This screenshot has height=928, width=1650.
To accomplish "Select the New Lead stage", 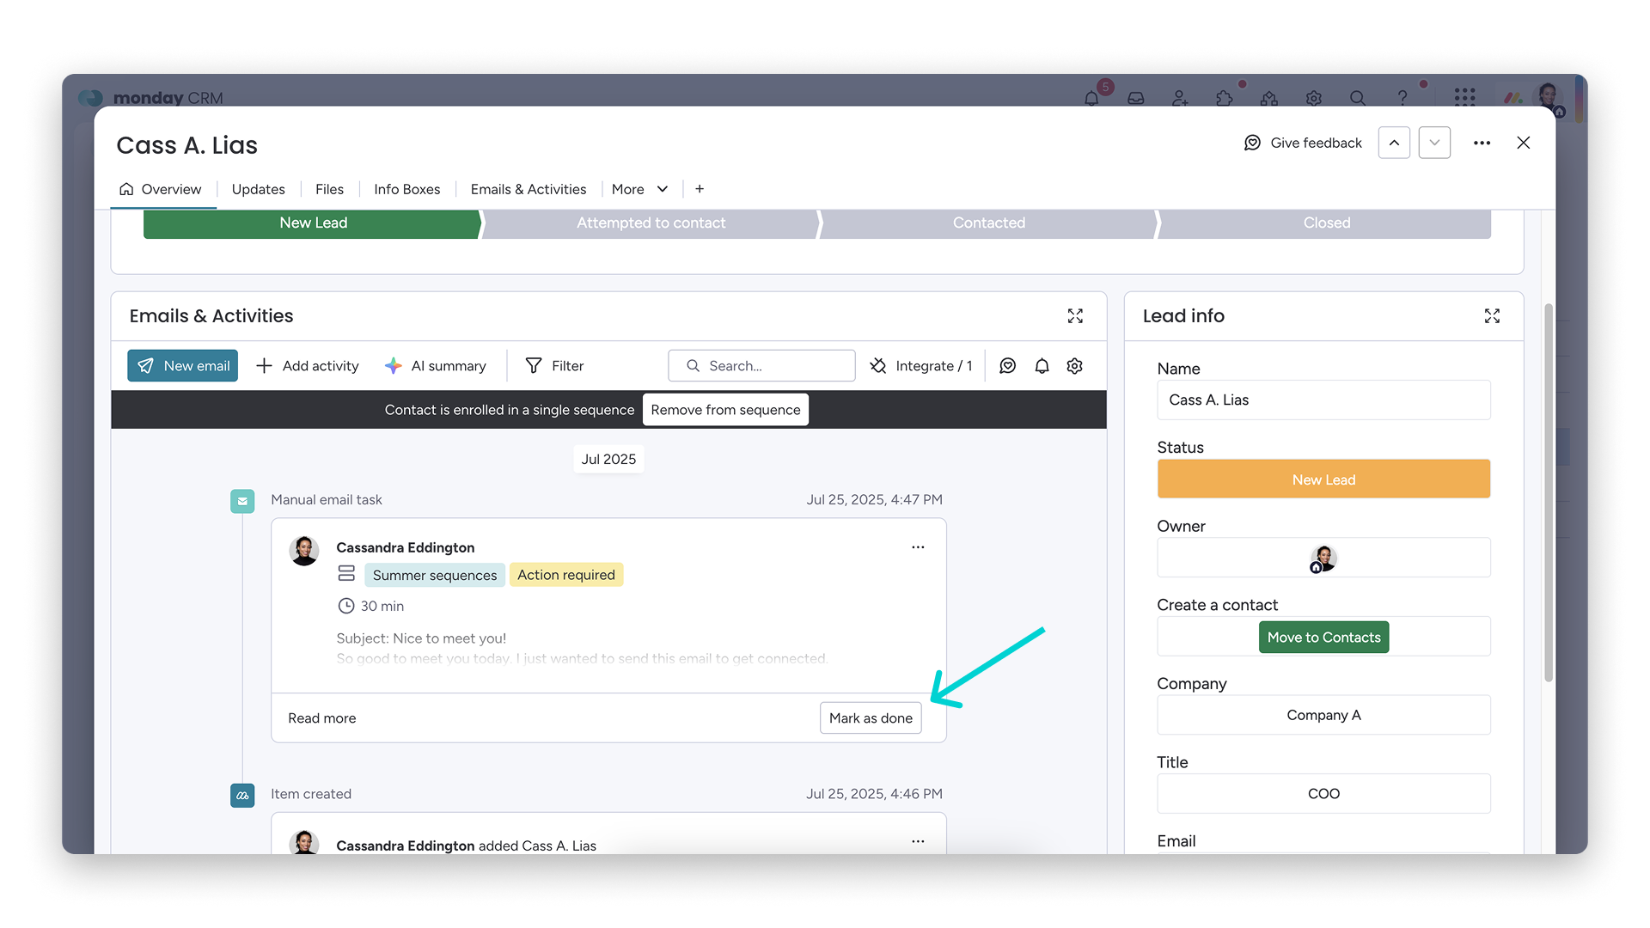I will 312,223.
